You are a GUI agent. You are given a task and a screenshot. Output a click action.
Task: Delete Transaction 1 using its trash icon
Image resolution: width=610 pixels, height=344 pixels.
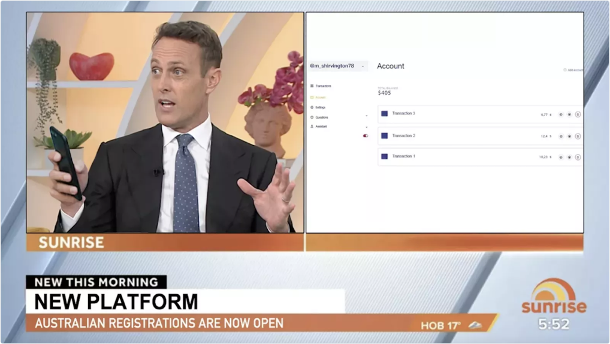pyautogui.click(x=578, y=157)
